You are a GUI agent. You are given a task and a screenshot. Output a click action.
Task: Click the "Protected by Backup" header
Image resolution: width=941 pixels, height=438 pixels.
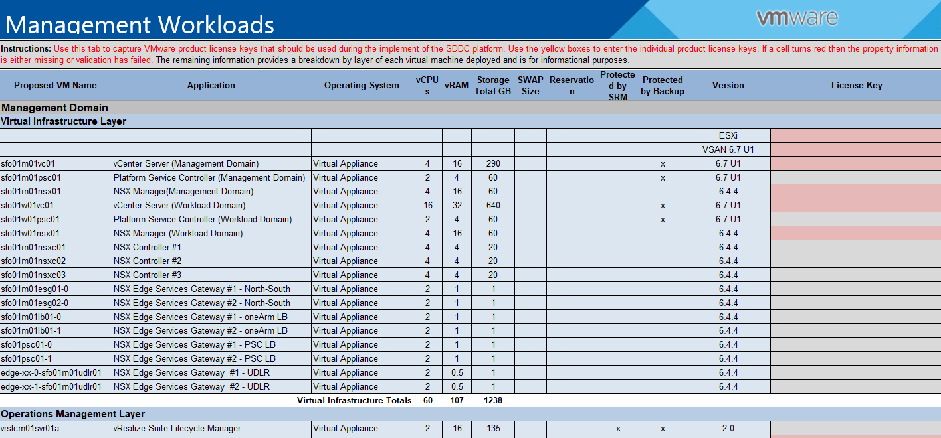pyautogui.click(x=663, y=85)
